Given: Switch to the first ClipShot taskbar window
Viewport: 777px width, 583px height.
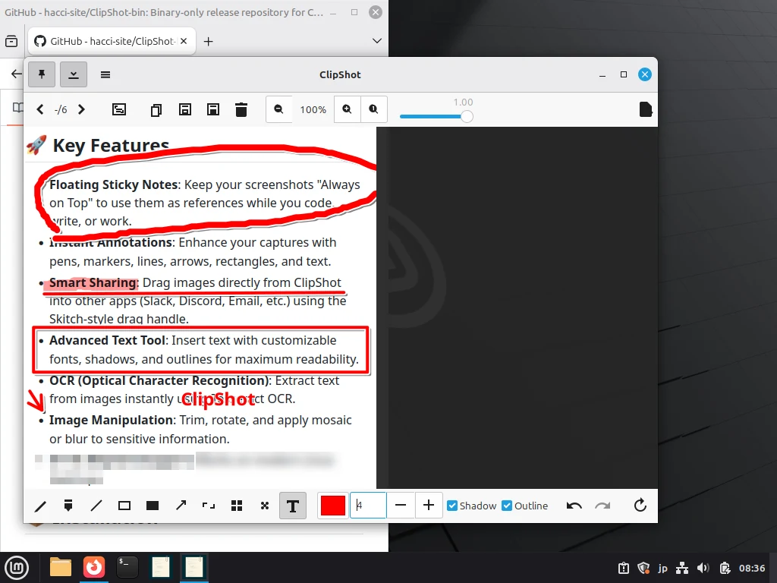Looking at the screenshot, I should coord(161,567).
